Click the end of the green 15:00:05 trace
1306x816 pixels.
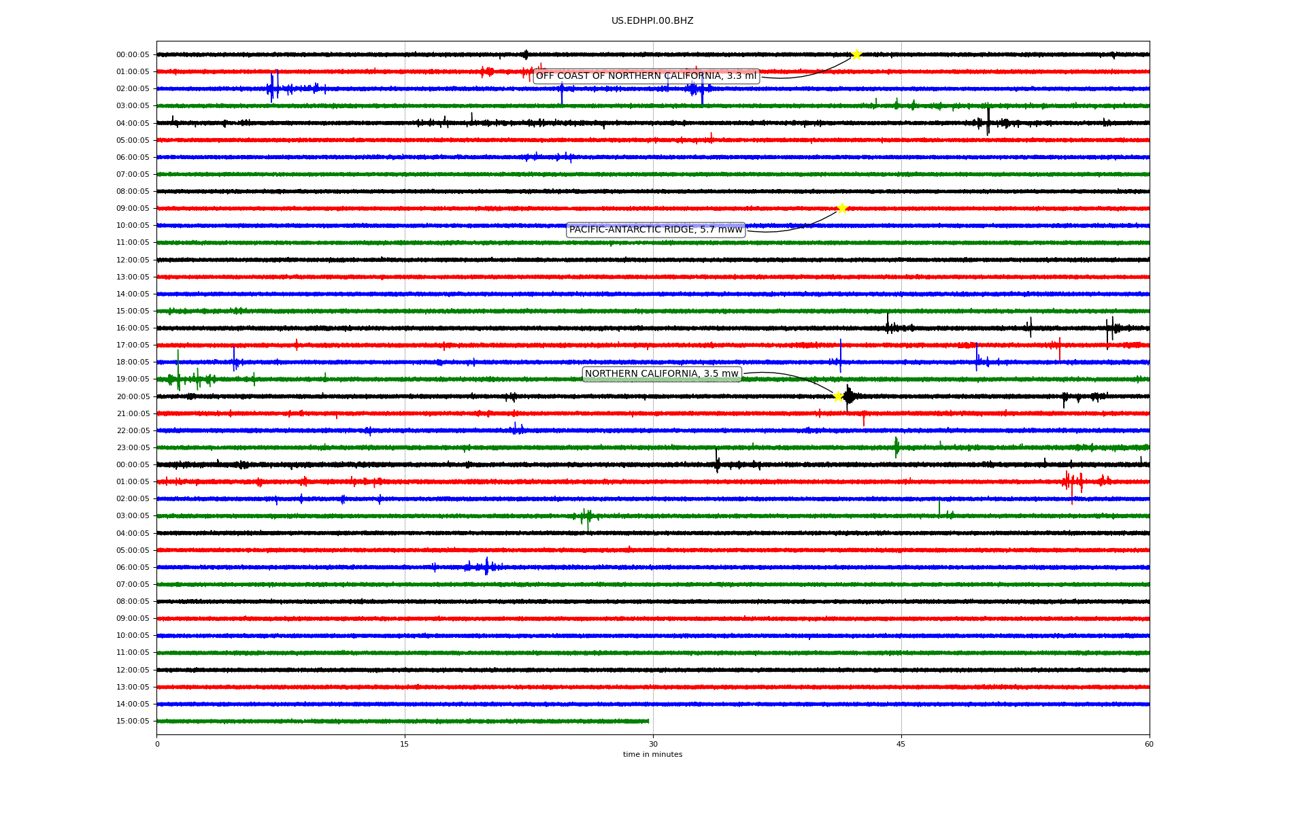pyautogui.click(x=648, y=721)
